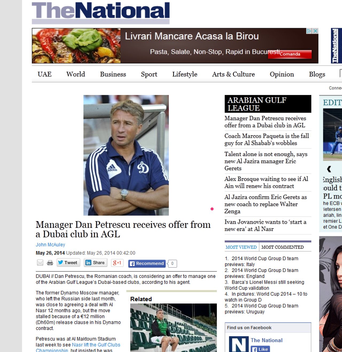Click the 'Comanda' button on the ad

coord(290,54)
